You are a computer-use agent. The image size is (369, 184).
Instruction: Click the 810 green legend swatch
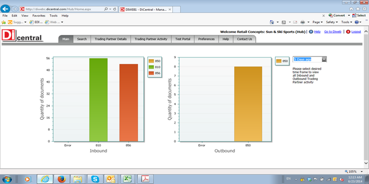152,67
